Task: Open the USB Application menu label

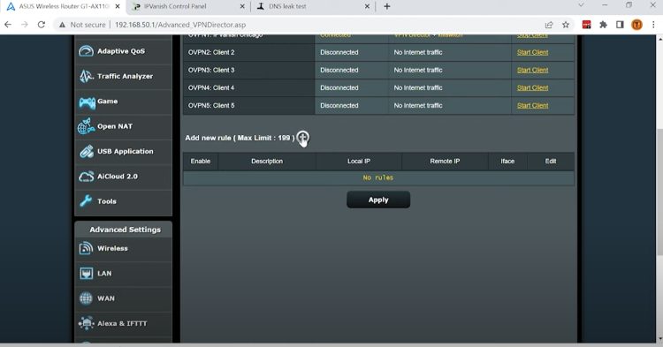Action: point(126,152)
